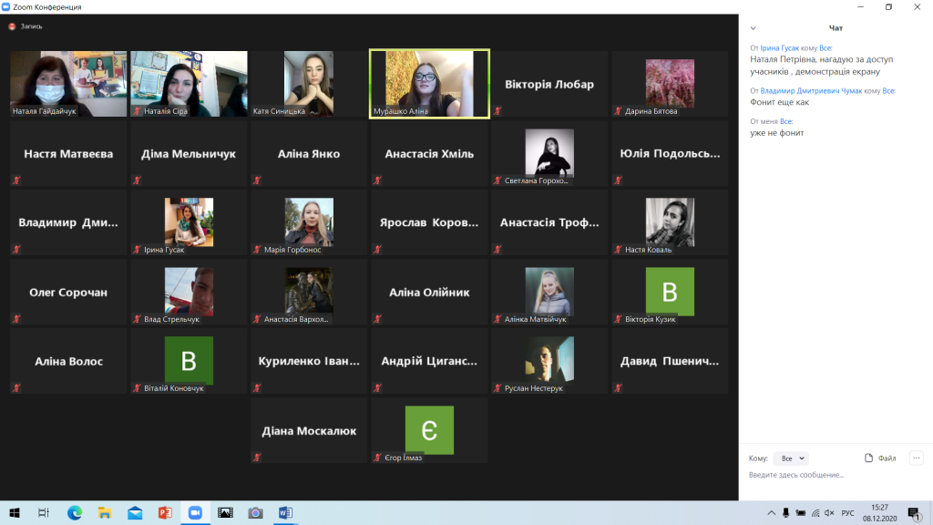
Task: Open PowerPoint from the taskbar
Action: 165,513
